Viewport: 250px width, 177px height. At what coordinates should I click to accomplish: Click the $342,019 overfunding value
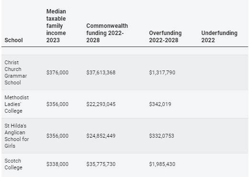coord(160,104)
